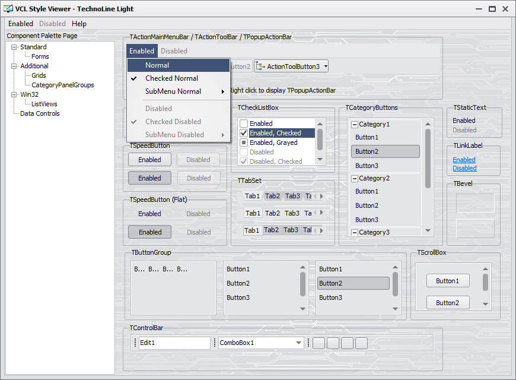Click scroll down arrow in TScrollBox
516x380 pixels.
(485, 304)
